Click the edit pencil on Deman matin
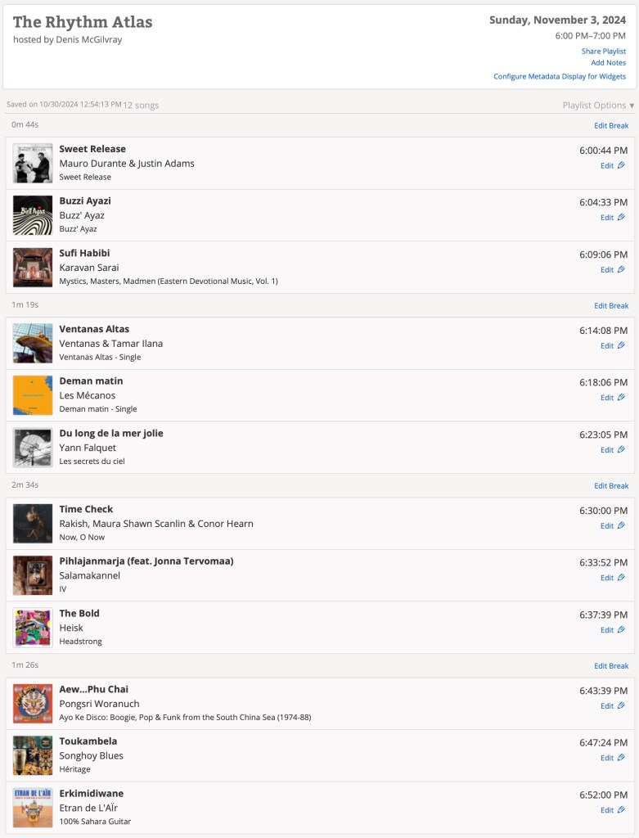 pyautogui.click(x=621, y=398)
